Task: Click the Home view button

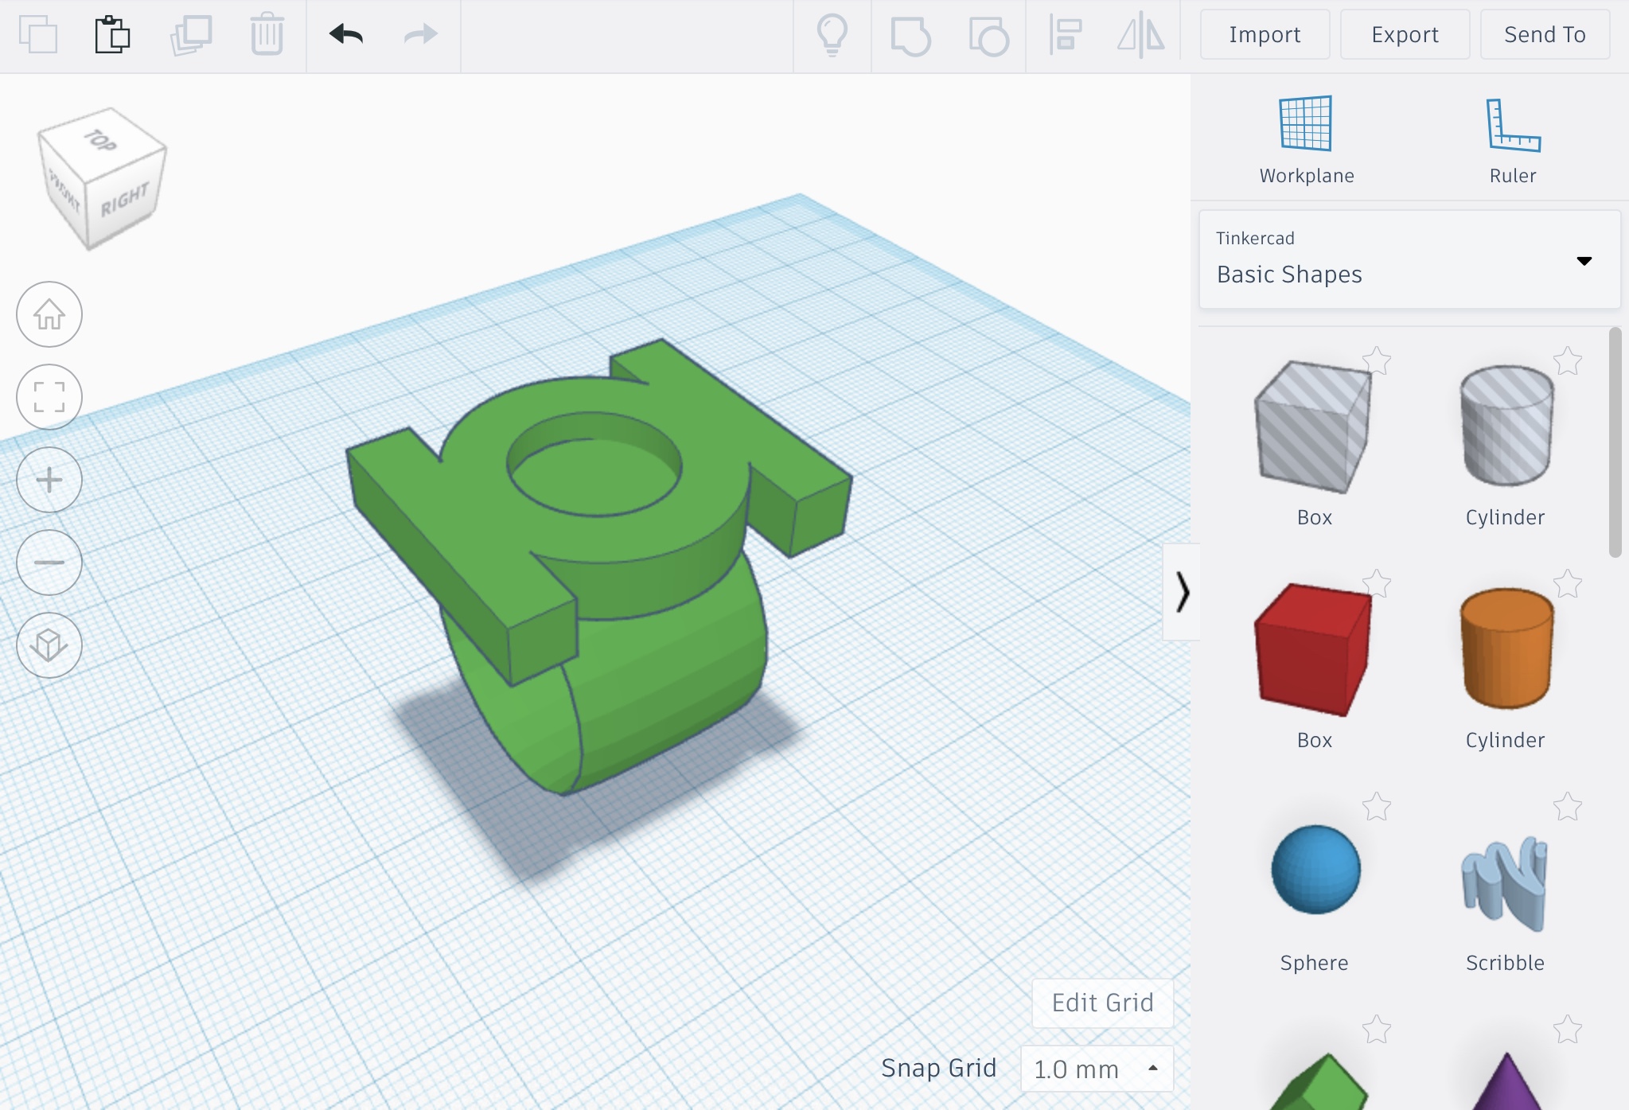Action: pyautogui.click(x=49, y=314)
